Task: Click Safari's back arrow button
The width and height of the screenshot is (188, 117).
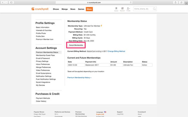Action: [x=3, y=2]
